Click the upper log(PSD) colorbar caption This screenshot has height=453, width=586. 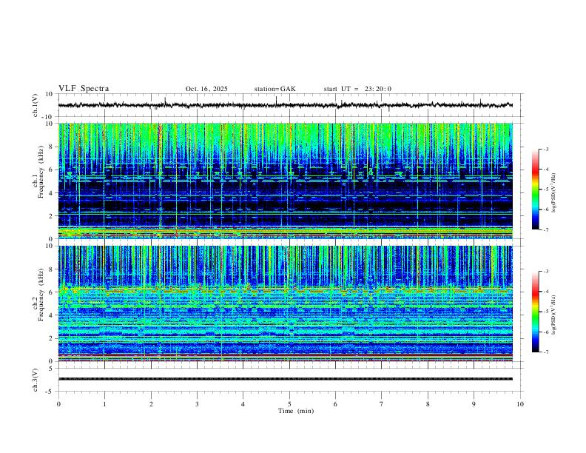[x=553, y=192]
